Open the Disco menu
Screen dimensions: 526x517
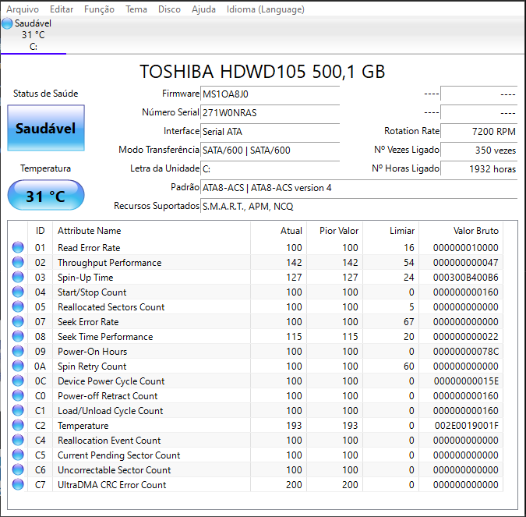pos(169,9)
